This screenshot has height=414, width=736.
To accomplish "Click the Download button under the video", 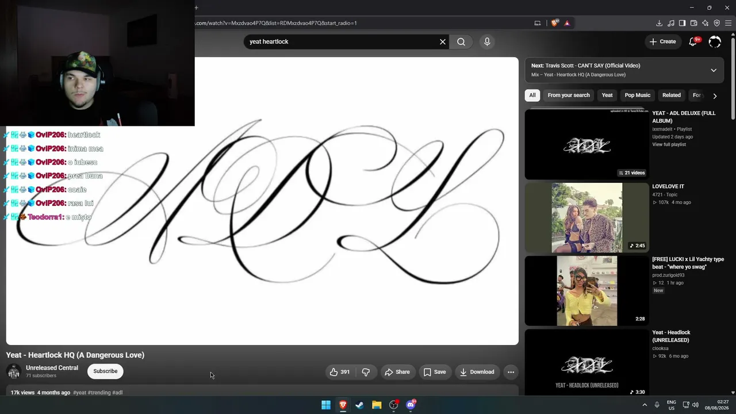I will tap(477, 372).
